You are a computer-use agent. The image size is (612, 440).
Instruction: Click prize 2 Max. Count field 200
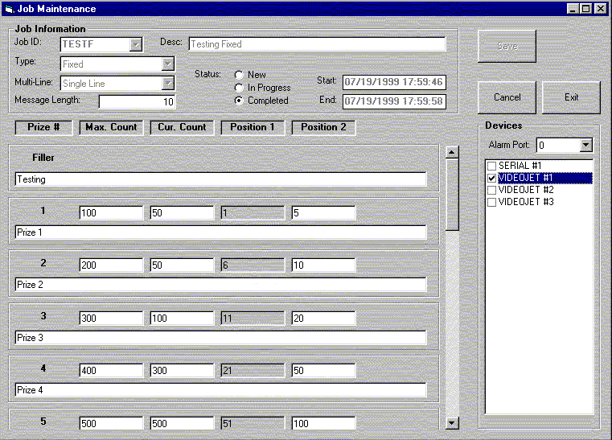111,265
